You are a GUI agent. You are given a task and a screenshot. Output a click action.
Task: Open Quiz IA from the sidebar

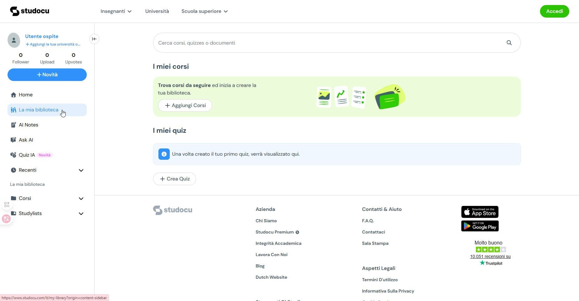27,155
